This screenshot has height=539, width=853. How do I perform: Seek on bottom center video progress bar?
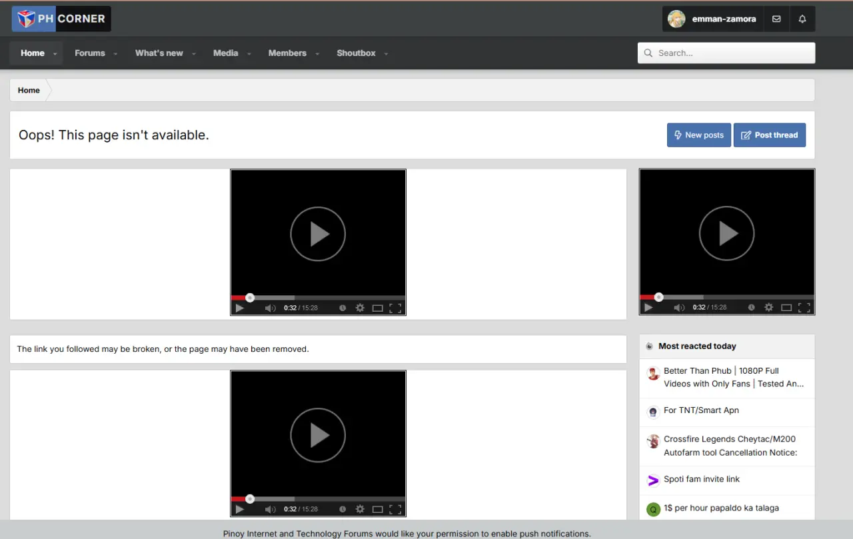pos(318,499)
